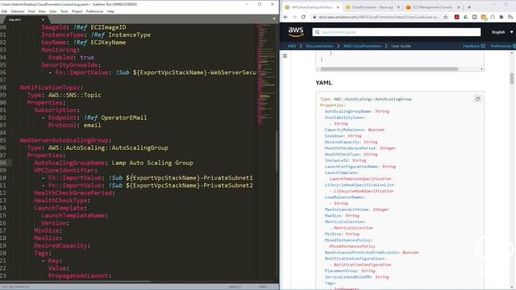Image resolution: width=516 pixels, height=290 pixels.
Task: Open a new browser tab
Action: tap(469, 7)
